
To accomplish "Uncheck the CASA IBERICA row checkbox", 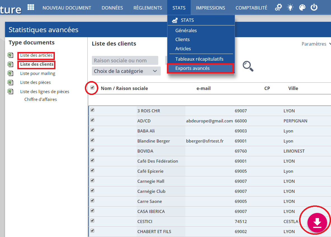I will (x=92, y=210).
